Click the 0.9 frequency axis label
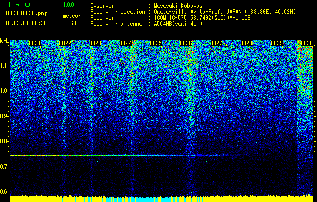 click(x=4, y=116)
